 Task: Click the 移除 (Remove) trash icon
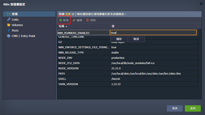pos(87,20)
